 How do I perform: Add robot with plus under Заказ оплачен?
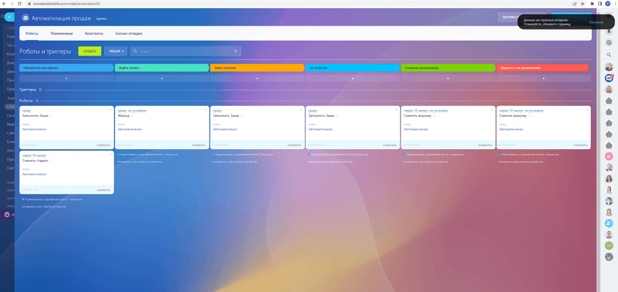click(x=257, y=79)
